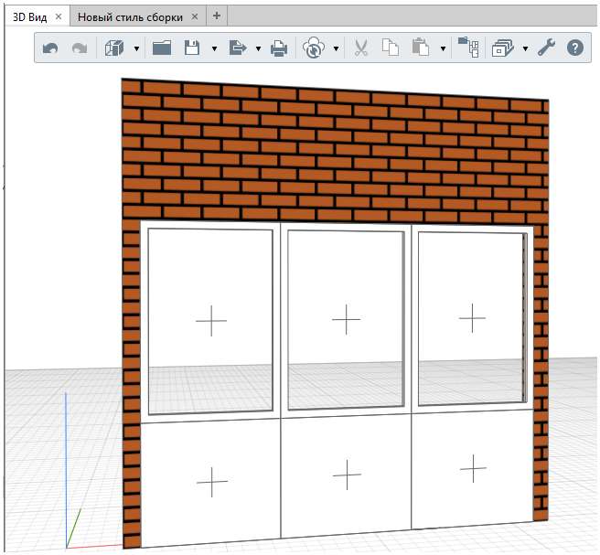Click the Copy pages icon
600x555 pixels.
391,48
